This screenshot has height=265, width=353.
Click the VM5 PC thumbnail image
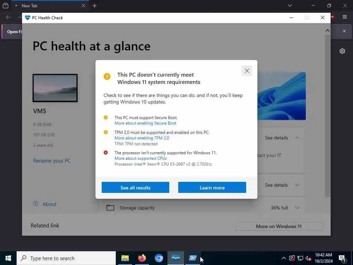coord(55,88)
